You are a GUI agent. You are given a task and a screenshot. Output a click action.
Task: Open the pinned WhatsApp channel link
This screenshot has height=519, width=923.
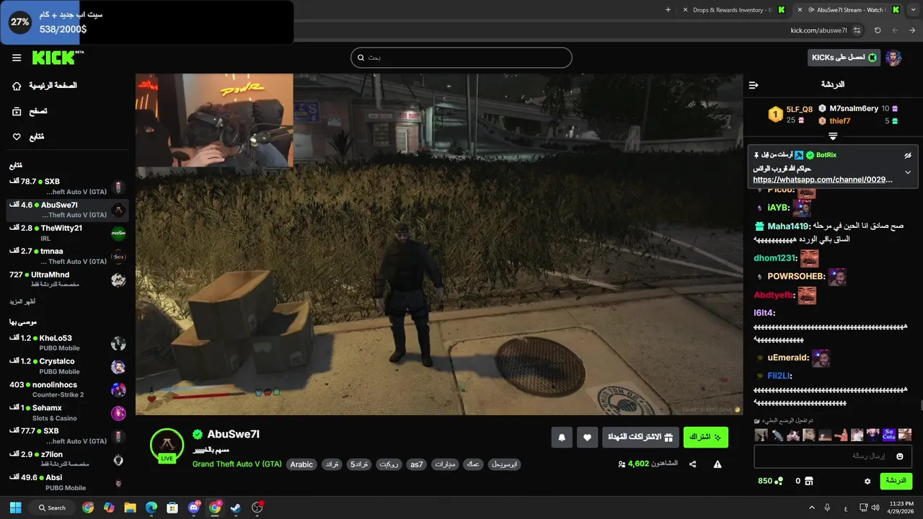(822, 179)
